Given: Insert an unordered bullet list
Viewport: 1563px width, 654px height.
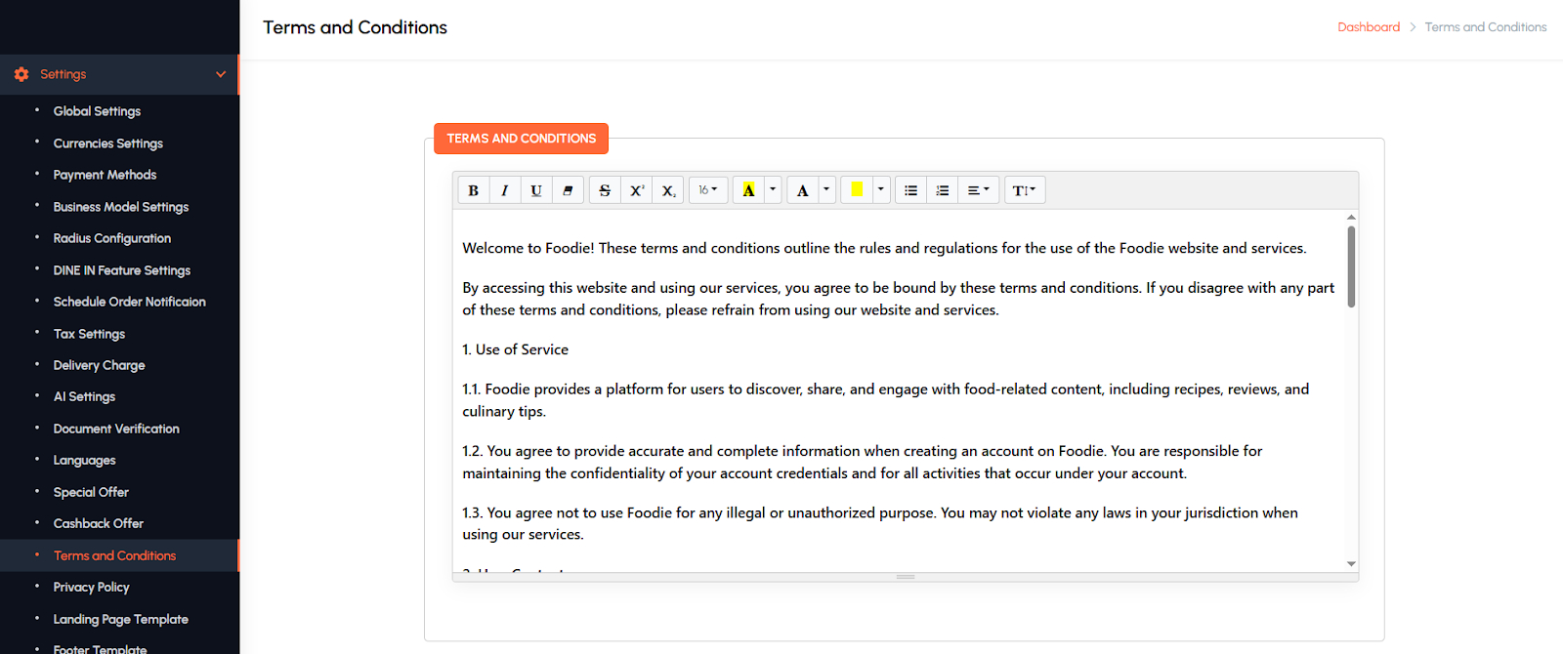Looking at the screenshot, I should pos(910,190).
